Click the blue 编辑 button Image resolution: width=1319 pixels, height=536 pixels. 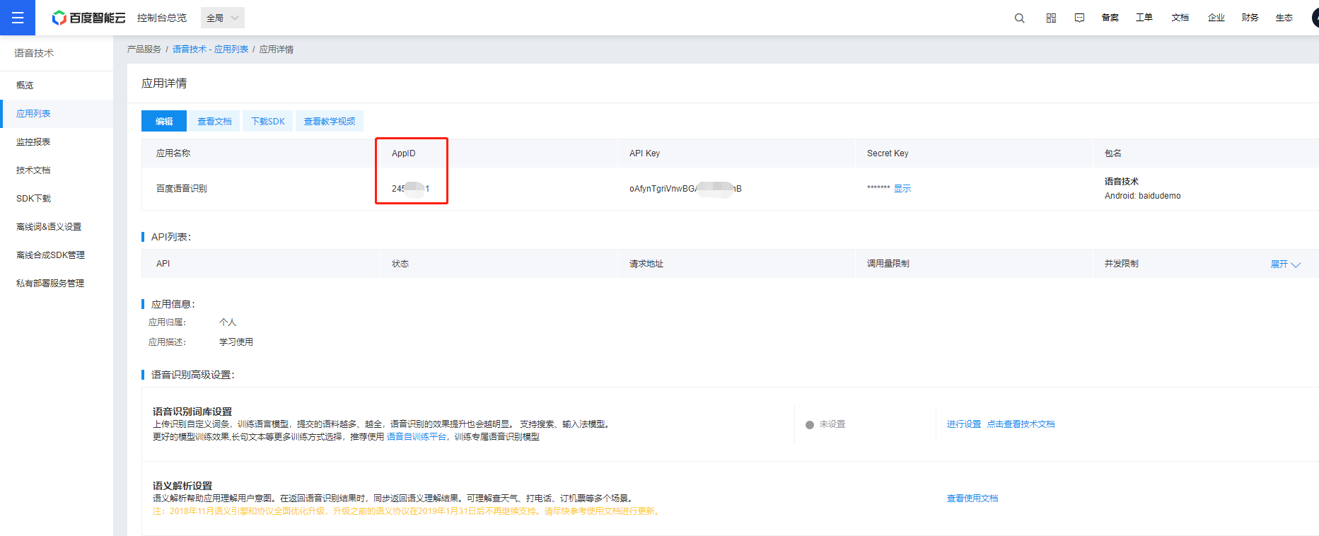pyautogui.click(x=164, y=121)
